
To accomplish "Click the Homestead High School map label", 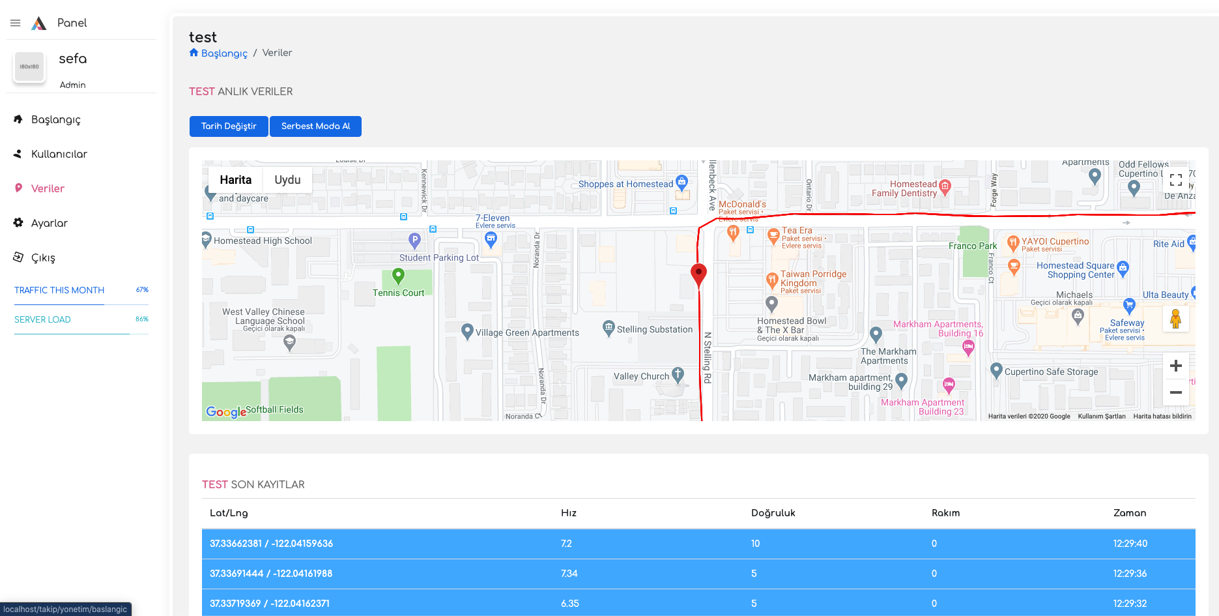I will 263,241.
